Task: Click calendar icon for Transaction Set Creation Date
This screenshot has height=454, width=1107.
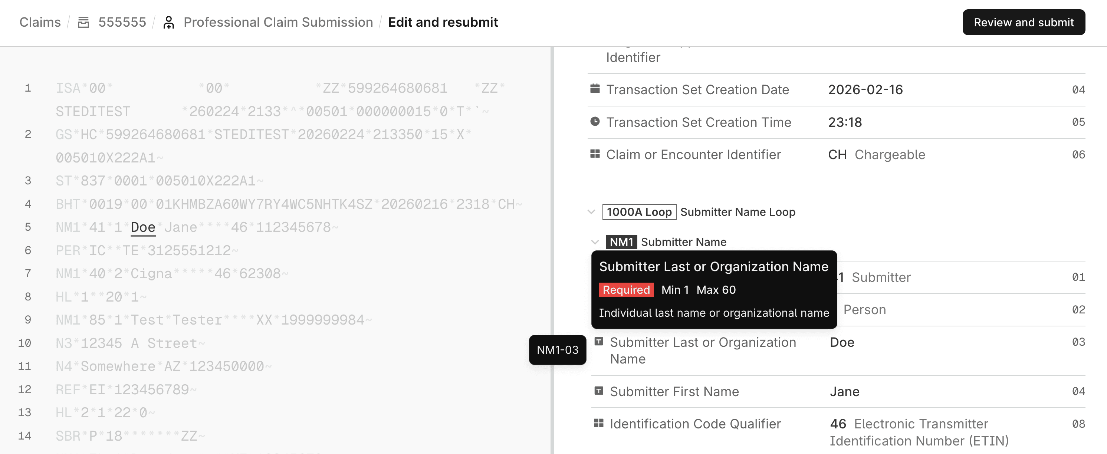Action: coord(595,89)
